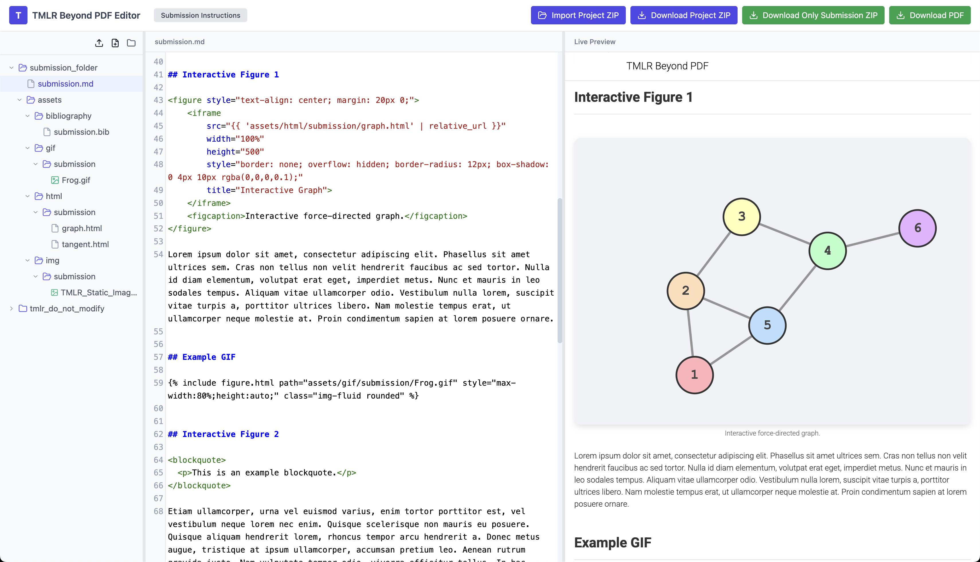Click the Download Project ZIP button
980x562 pixels.
click(683, 15)
